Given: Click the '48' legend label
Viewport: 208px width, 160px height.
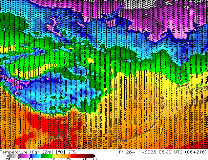Looking at the screenshot, I should (94, 159).
